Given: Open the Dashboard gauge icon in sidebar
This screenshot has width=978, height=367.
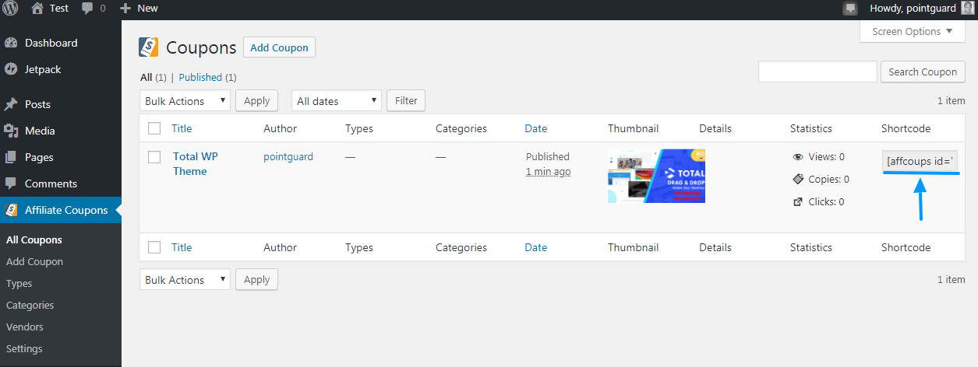Looking at the screenshot, I should (x=11, y=43).
